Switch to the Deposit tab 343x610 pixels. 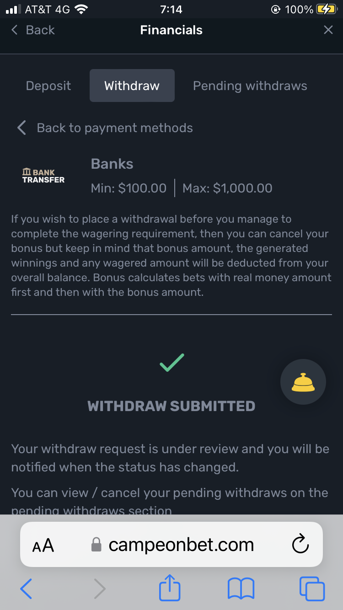48,86
